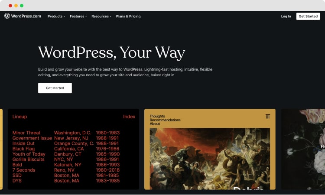Click the 'Youth of Today' band name
Viewport: 325px width, 195px height.
[x=29, y=154]
